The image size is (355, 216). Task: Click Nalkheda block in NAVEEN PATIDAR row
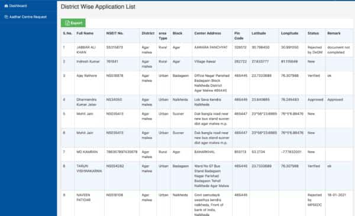[x=180, y=195]
